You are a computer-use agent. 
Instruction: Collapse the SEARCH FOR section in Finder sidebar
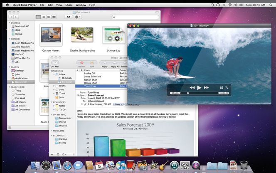tap(10, 87)
